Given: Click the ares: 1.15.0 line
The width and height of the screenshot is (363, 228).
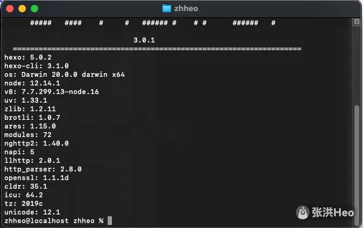Looking at the screenshot, I should tap(30, 126).
